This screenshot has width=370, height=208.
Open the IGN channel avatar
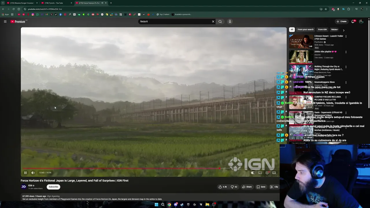24,187
